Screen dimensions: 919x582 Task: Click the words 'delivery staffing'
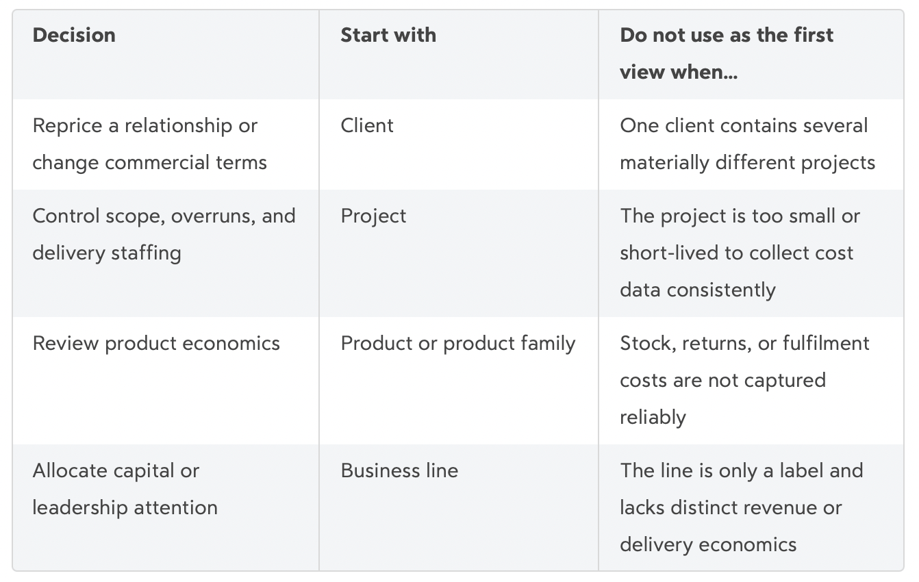point(107,253)
